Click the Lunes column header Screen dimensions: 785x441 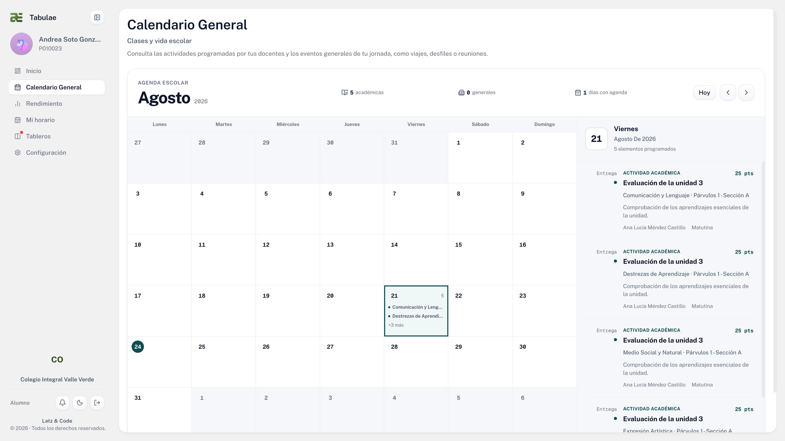[159, 124]
